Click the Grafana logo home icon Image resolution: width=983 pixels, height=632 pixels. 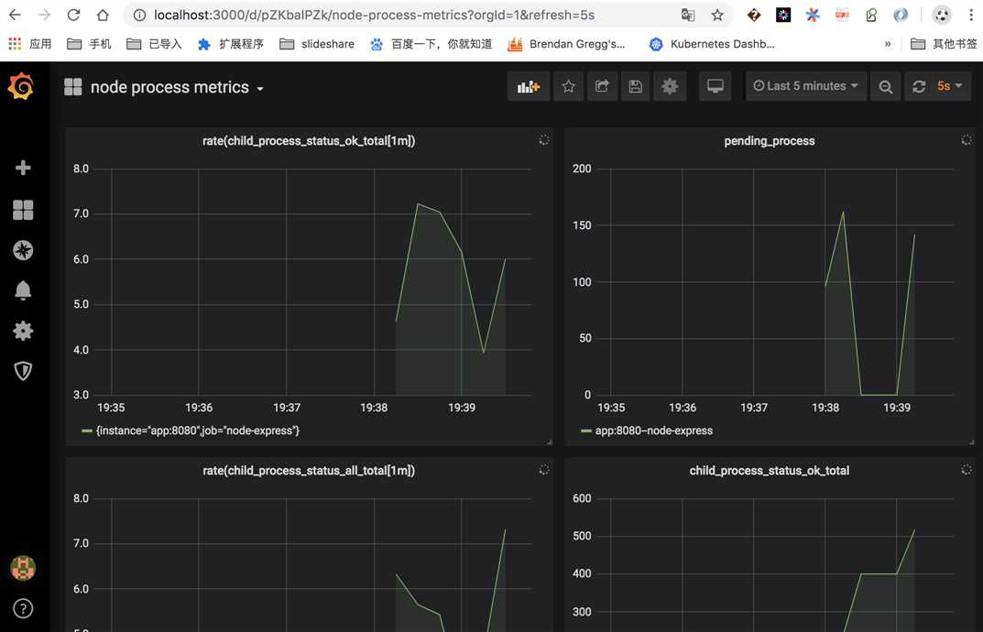click(21, 87)
